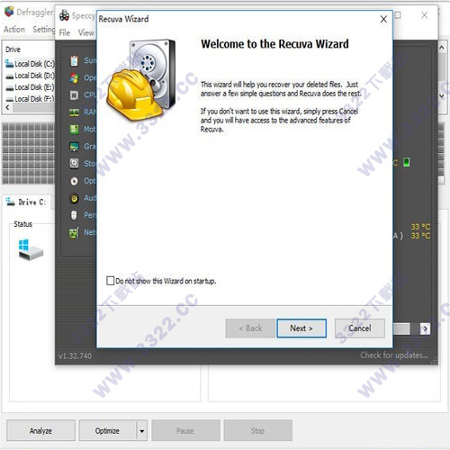Click scroll right arrow in Speccy panel
Image resolution: width=450 pixels, height=450 pixels.
coord(425,328)
